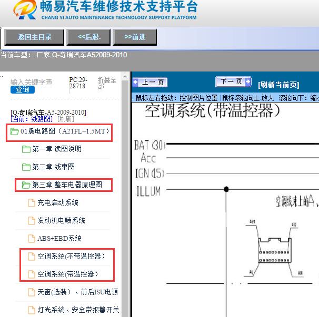Open 天窗(选装)、前后ISU电源 diagram
The image size is (319, 317).
(x=78, y=292)
